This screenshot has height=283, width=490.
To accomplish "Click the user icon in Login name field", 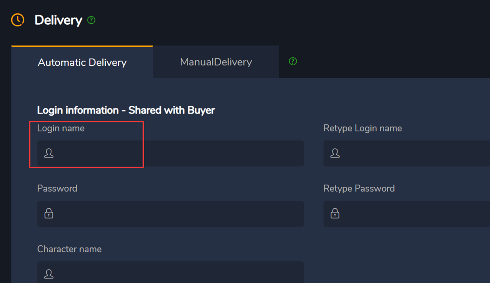I will (x=49, y=153).
